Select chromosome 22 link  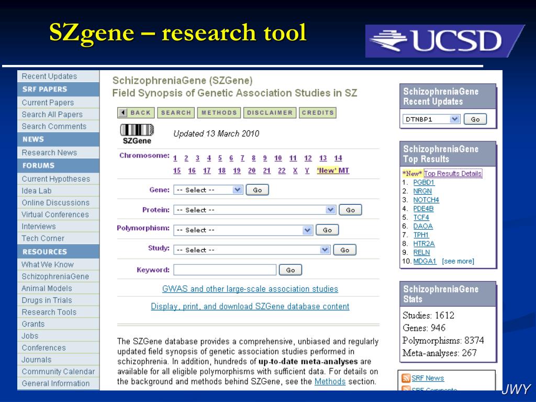[x=282, y=171]
